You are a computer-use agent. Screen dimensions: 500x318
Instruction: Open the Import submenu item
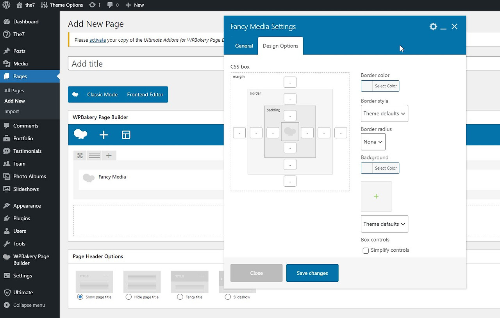pyautogui.click(x=12, y=111)
